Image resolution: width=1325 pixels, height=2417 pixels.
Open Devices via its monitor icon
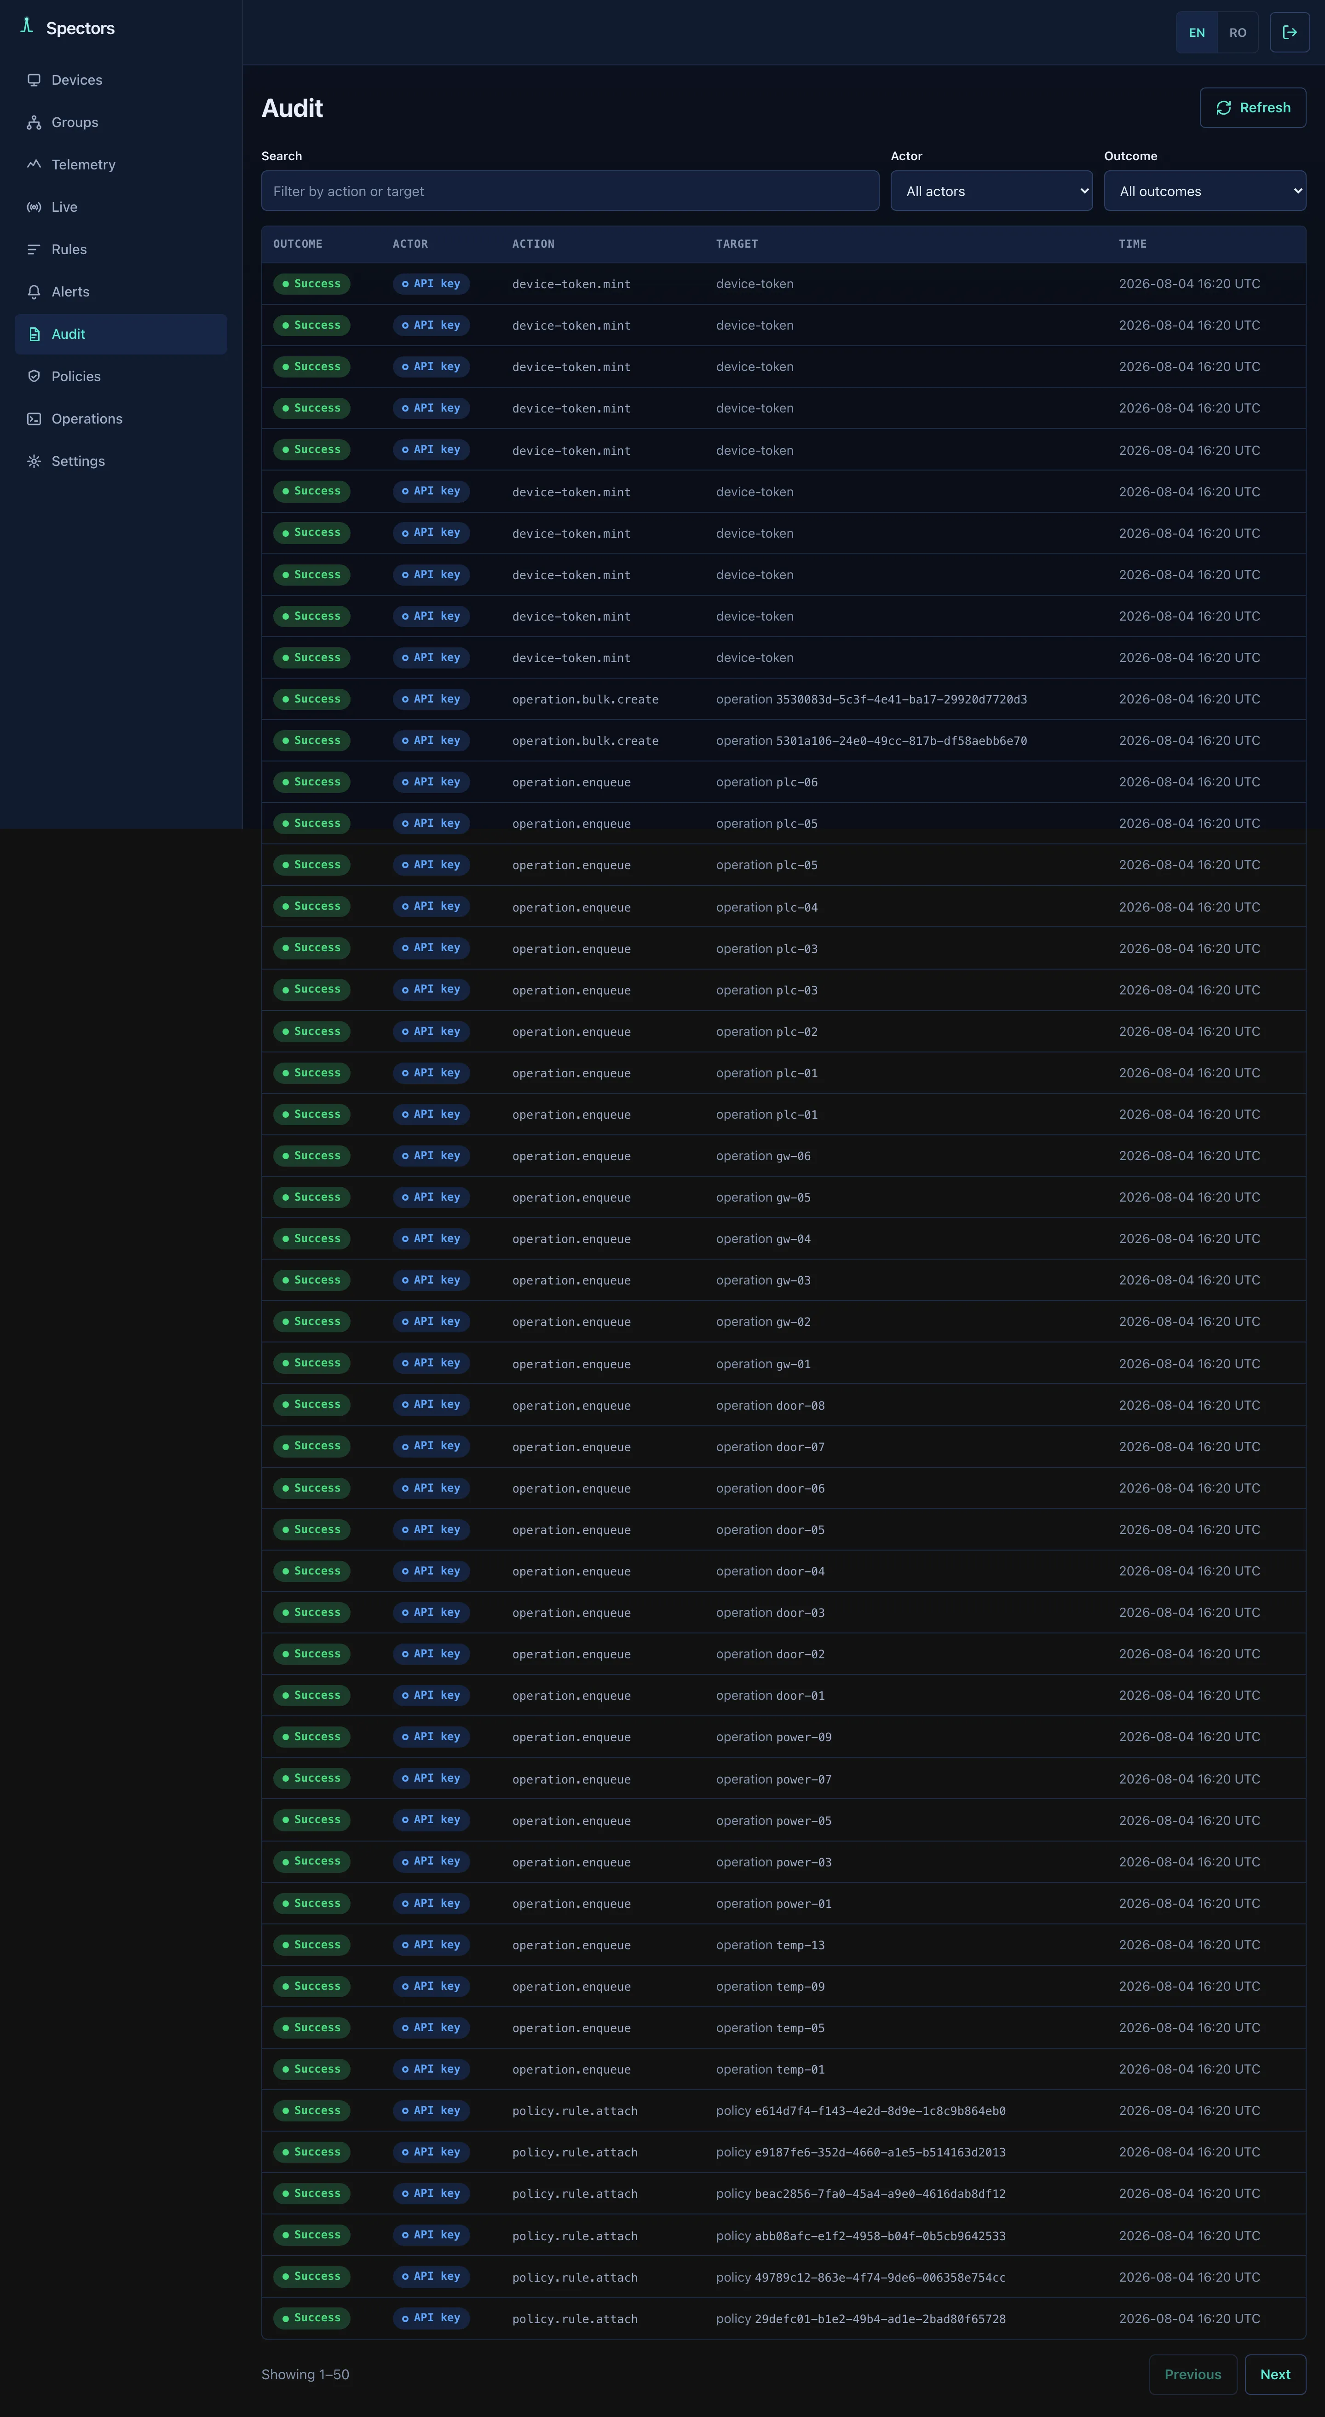pyautogui.click(x=34, y=80)
